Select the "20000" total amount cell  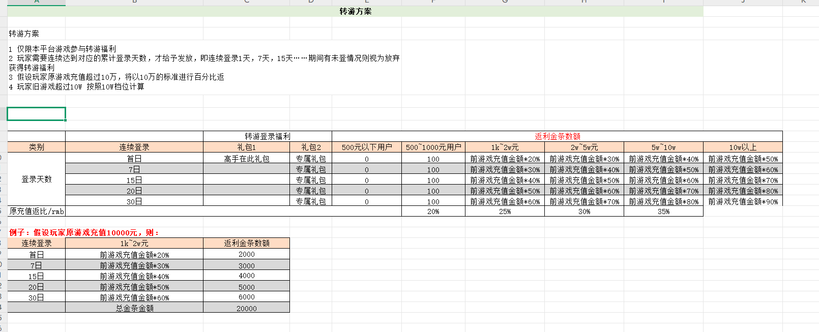(x=246, y=308)
